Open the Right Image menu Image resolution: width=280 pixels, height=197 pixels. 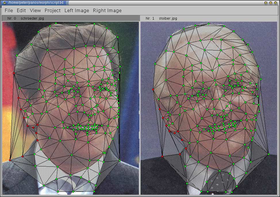(x=107, y=11)
